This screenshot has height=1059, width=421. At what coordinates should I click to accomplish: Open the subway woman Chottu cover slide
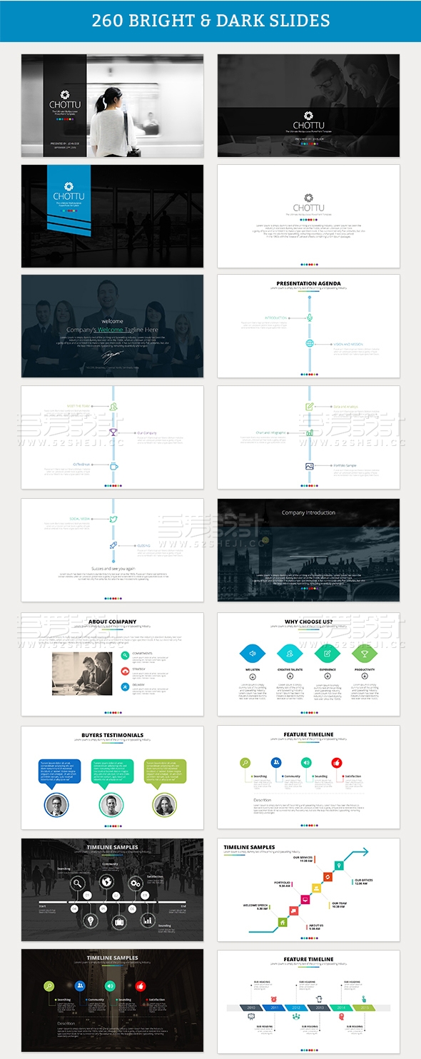[112, 106]
